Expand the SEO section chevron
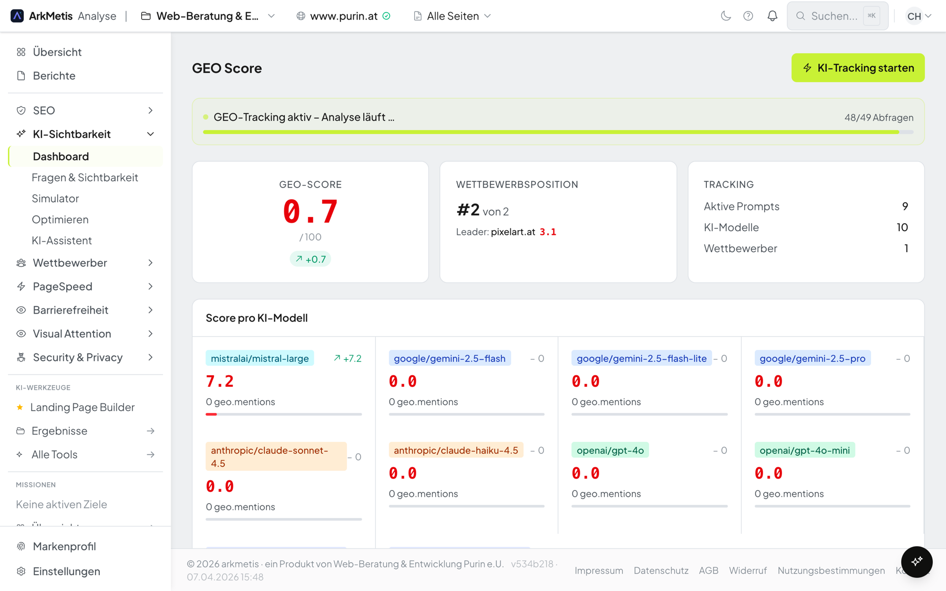 tap(150, 110)
